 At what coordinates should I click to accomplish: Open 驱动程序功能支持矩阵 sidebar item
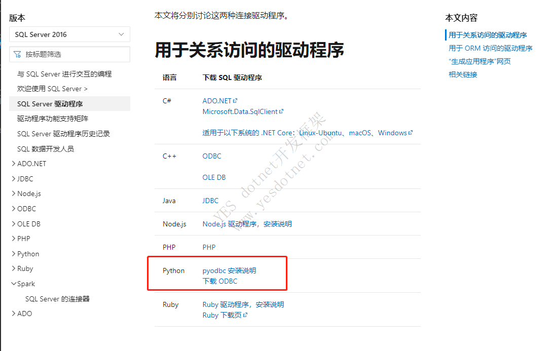pyautogui.click(x=53, y=119)
